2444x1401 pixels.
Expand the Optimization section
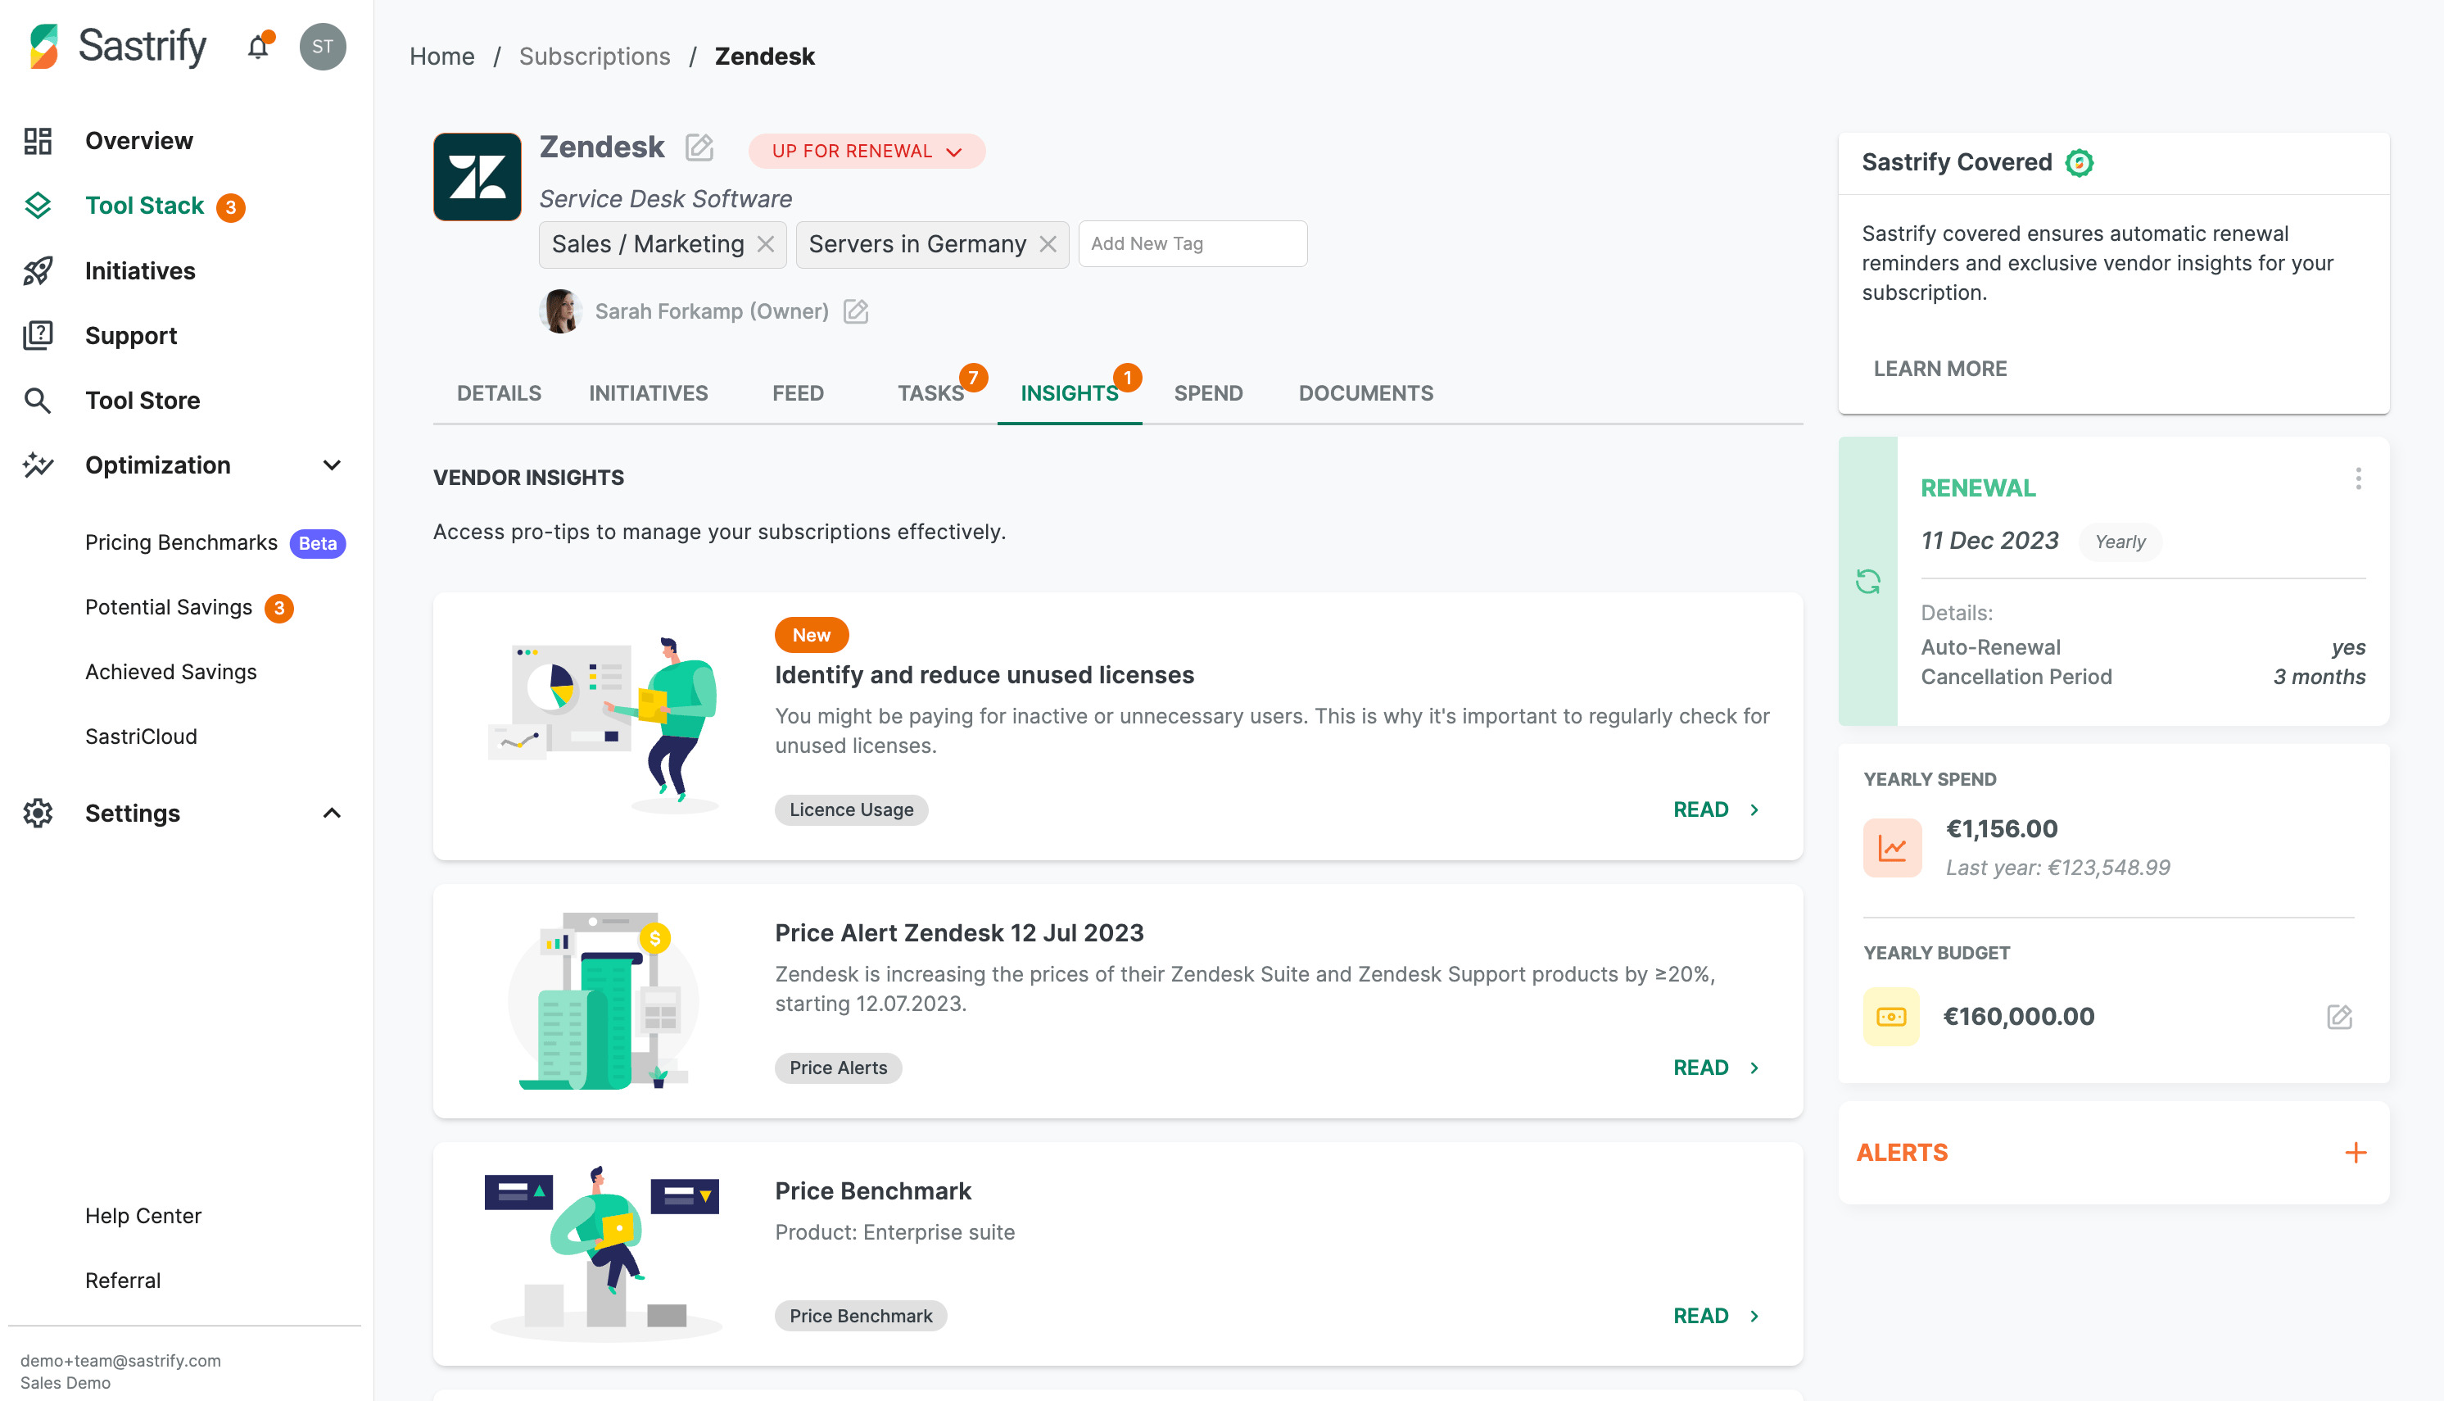click(x=332, y=465)
